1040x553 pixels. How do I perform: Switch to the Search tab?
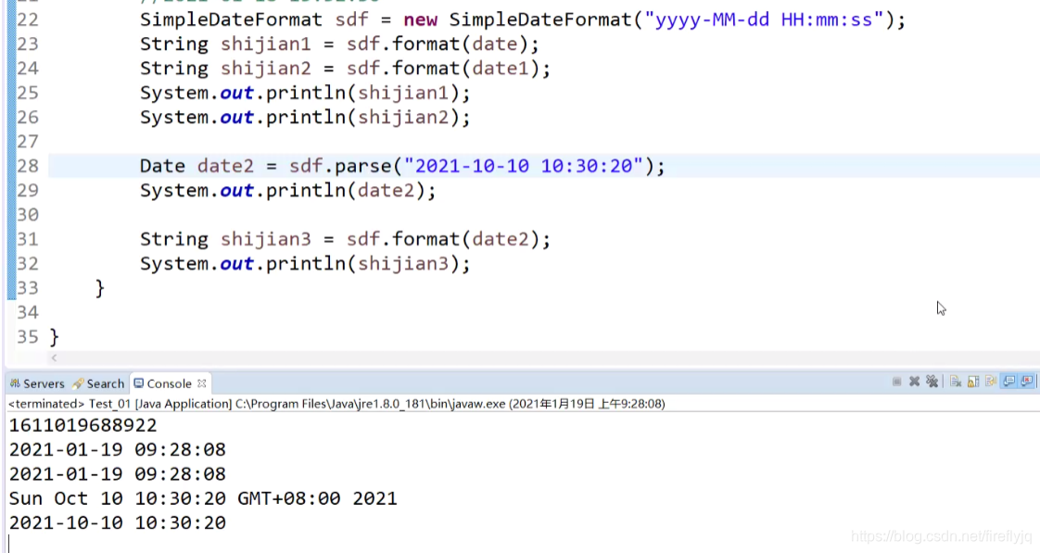tap(98, 383)
